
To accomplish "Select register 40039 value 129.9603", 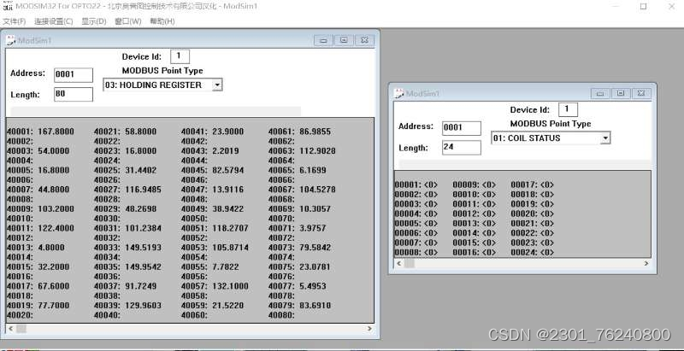I will (143, 305).
